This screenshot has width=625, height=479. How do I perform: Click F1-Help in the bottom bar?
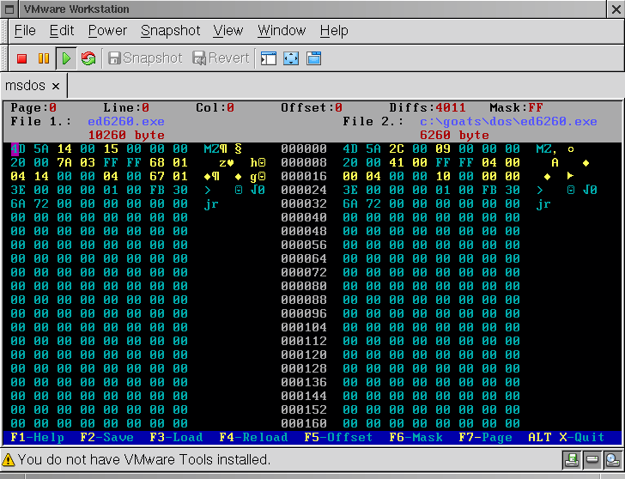click(38, 438)
